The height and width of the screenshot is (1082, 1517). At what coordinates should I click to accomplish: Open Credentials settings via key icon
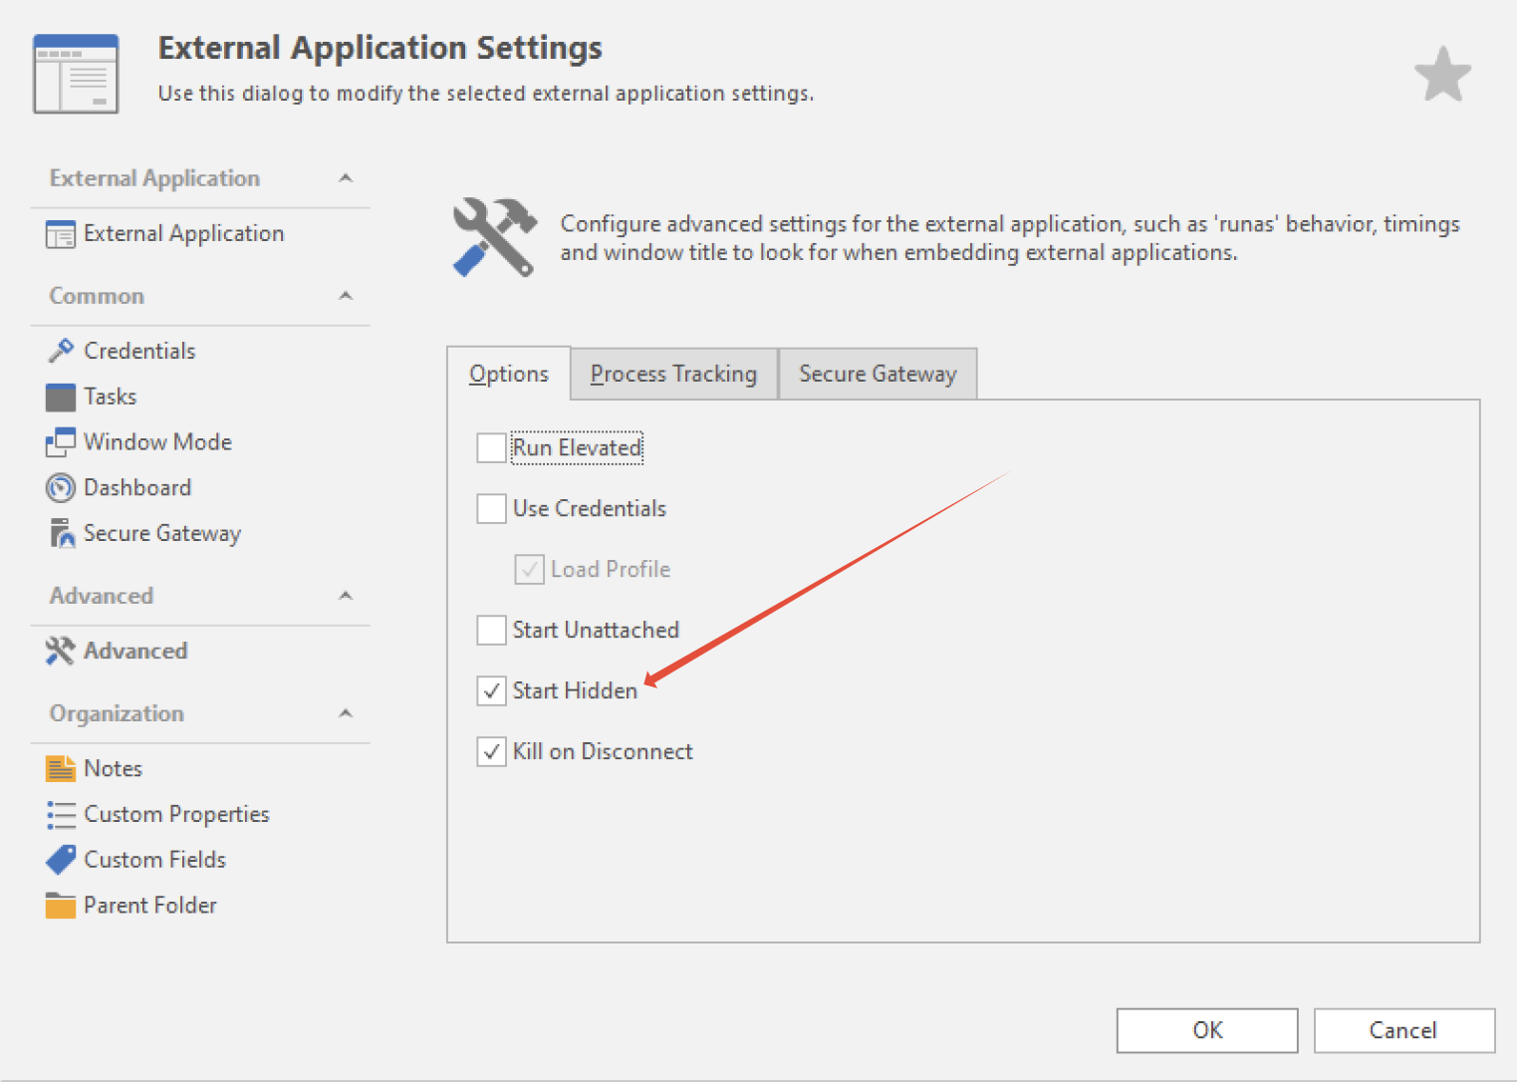coord(61,351)
